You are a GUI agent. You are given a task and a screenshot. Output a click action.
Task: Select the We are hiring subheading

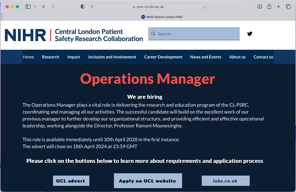[145, 97]
